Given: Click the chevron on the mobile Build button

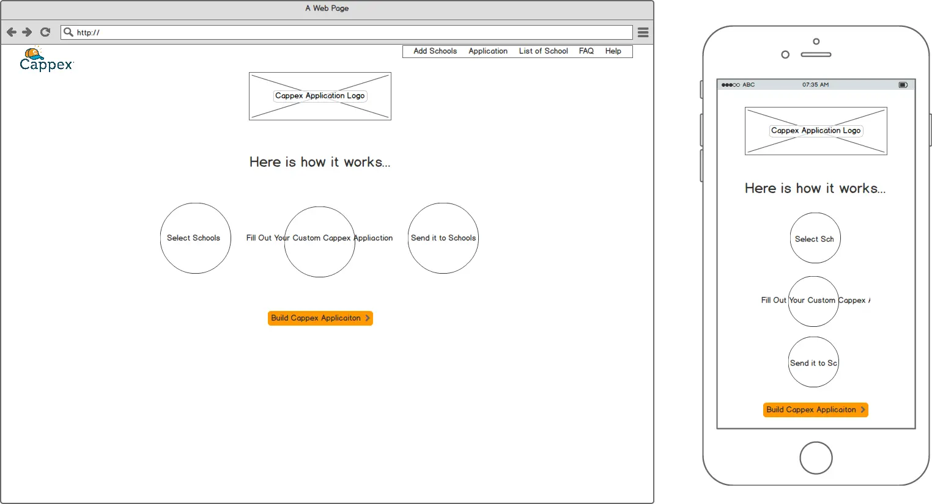Looking at the screenshot, I should click(862, 409).
